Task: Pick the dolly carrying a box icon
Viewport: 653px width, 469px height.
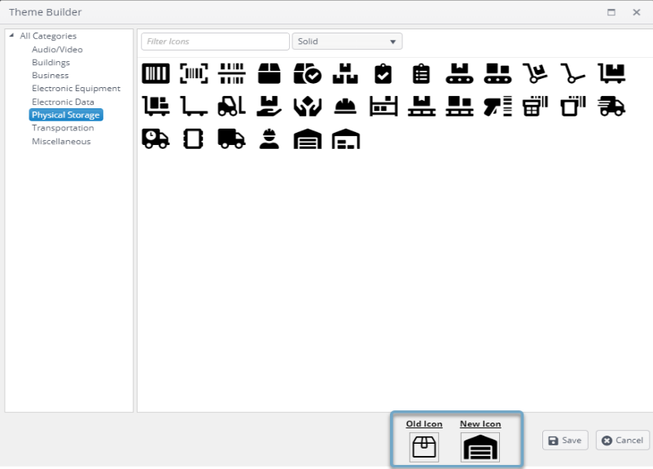Action: (535, 74)
